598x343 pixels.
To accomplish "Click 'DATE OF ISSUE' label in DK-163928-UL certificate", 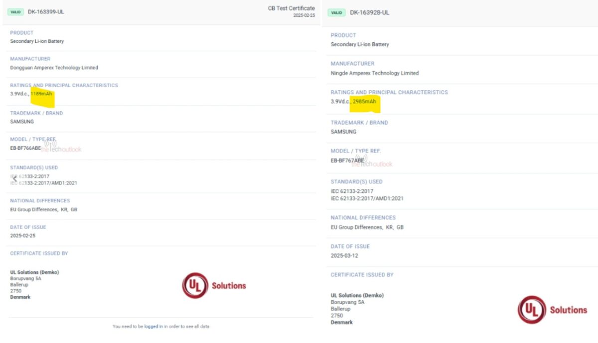I will (x=350, y=247).
